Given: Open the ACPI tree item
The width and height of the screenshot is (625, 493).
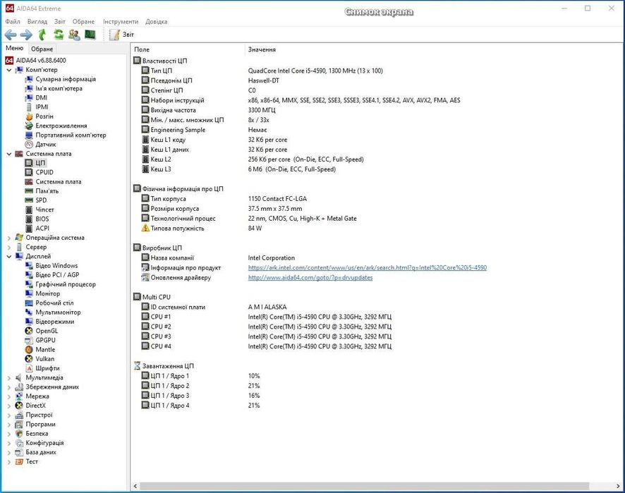Looking at the screenshot, I should [x=42, y=229].
